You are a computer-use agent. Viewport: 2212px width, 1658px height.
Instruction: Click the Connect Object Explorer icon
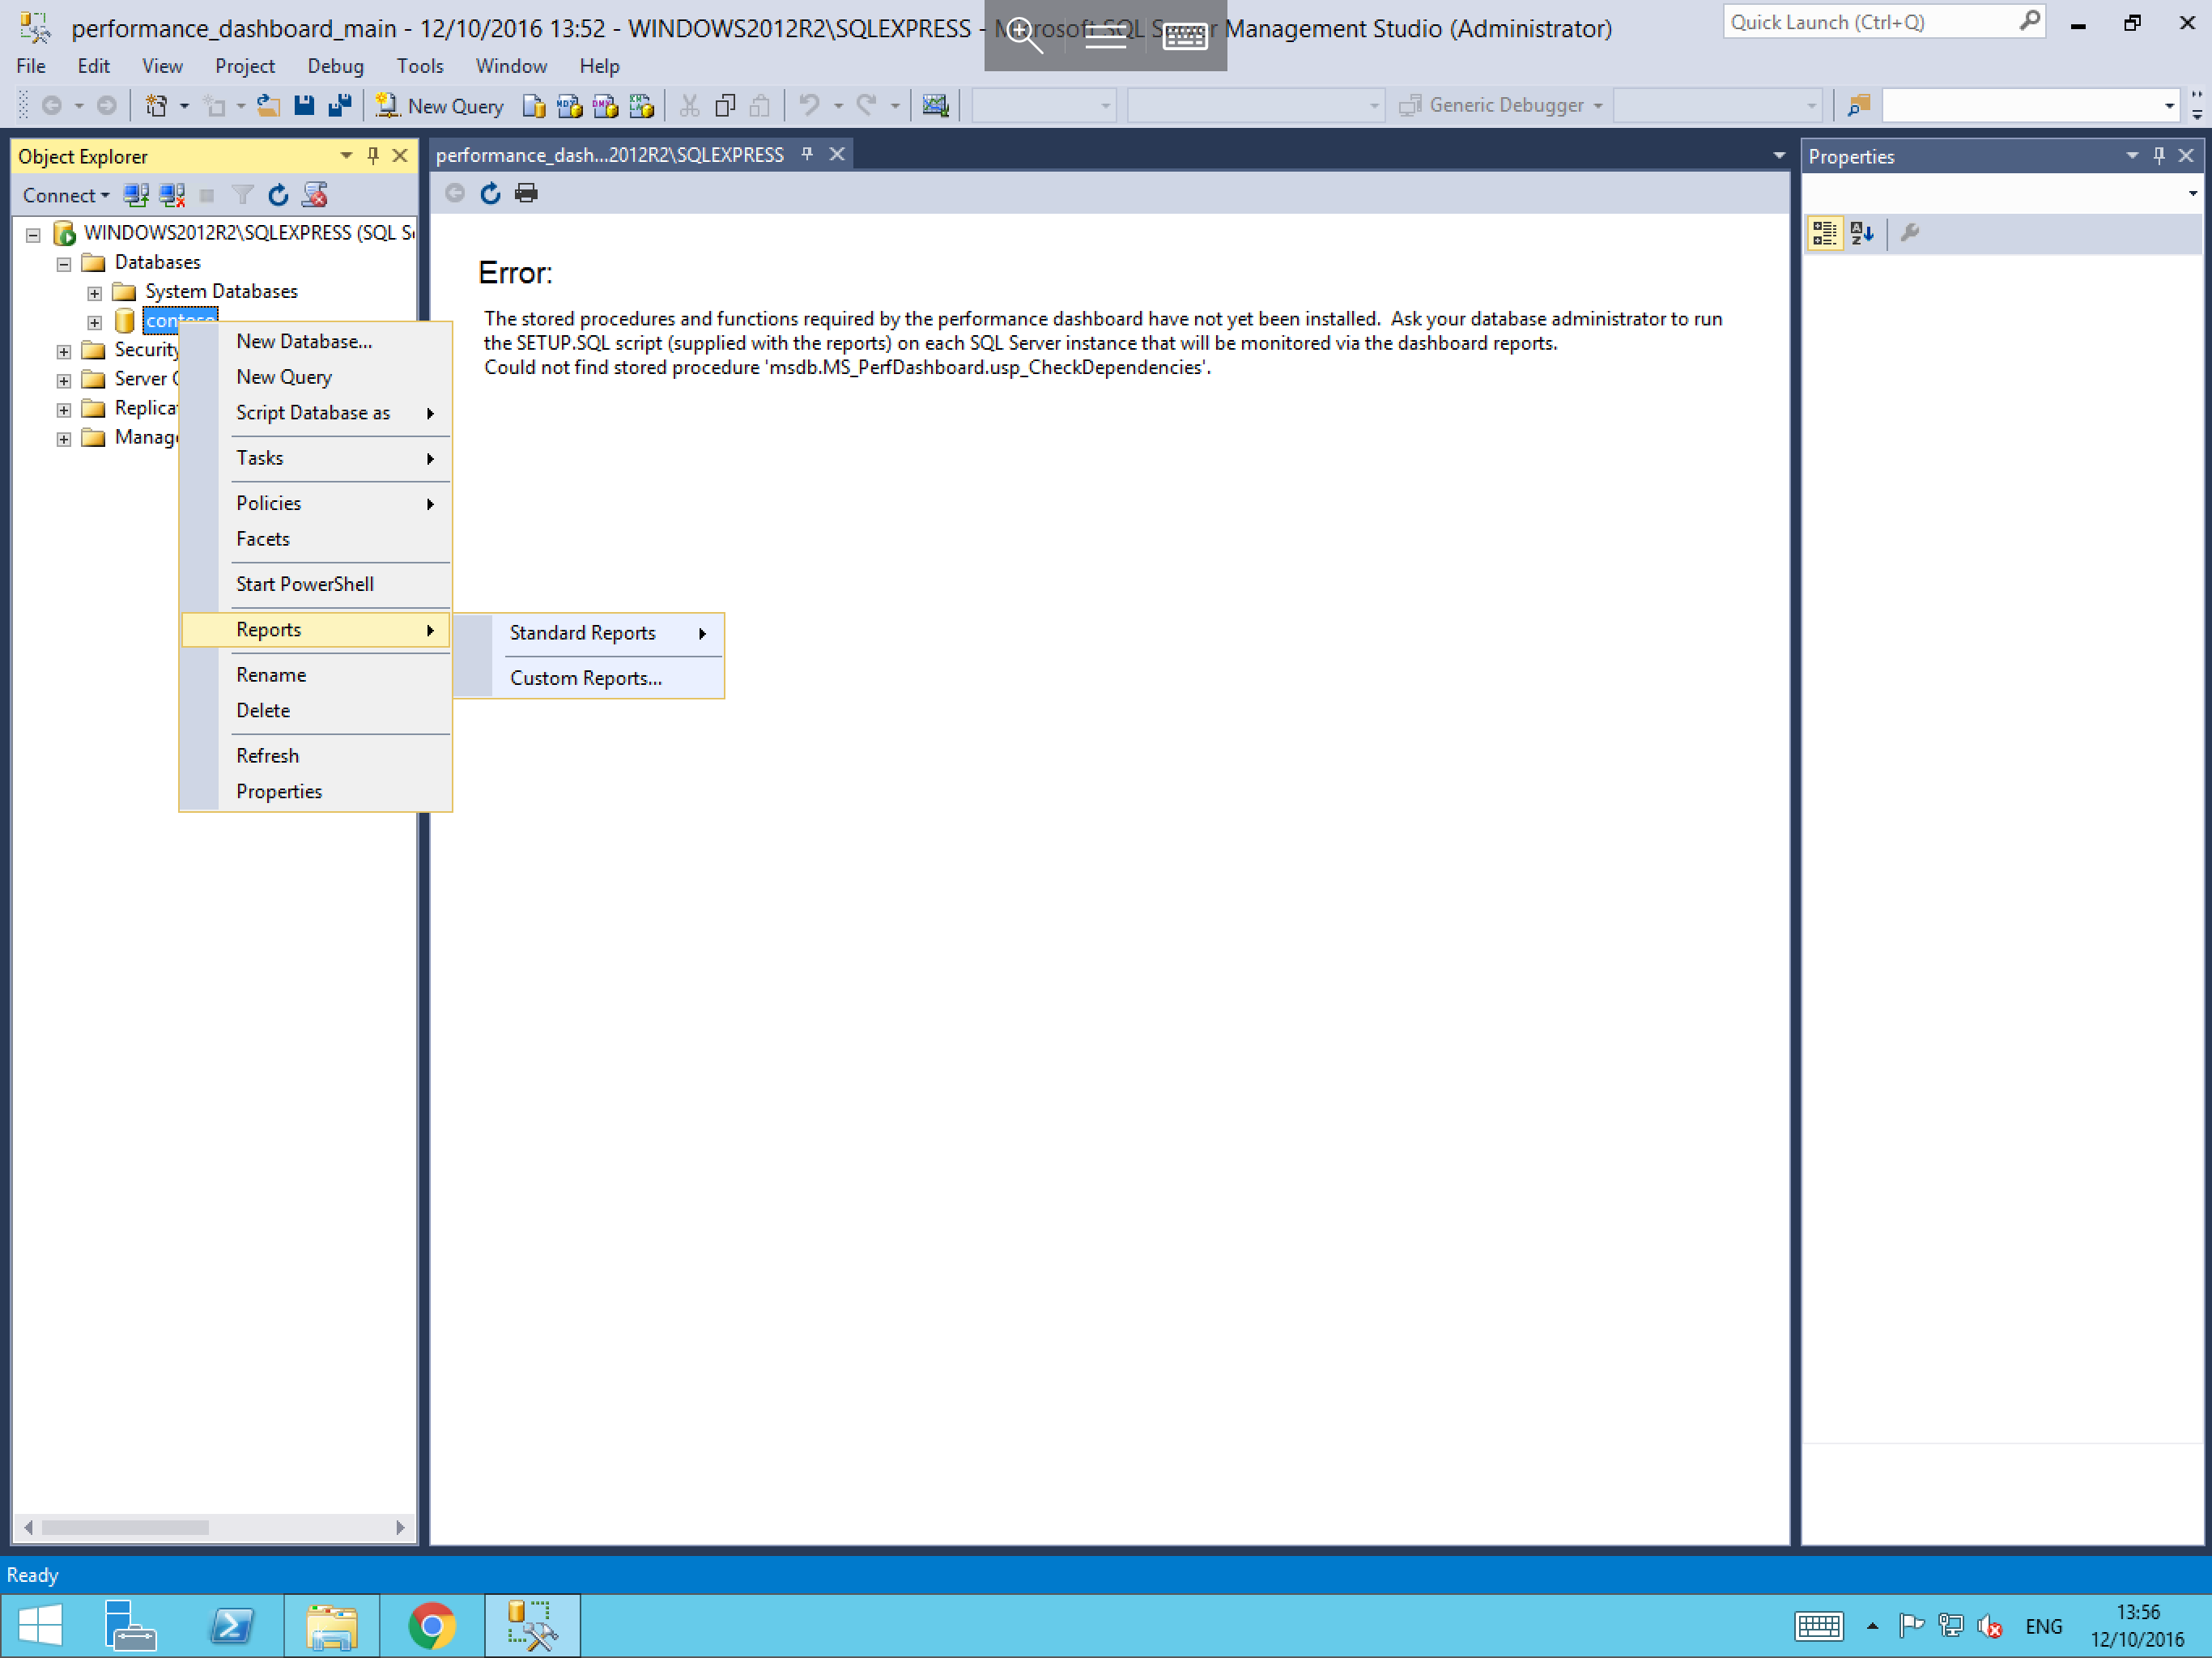(x=136, y=195)
